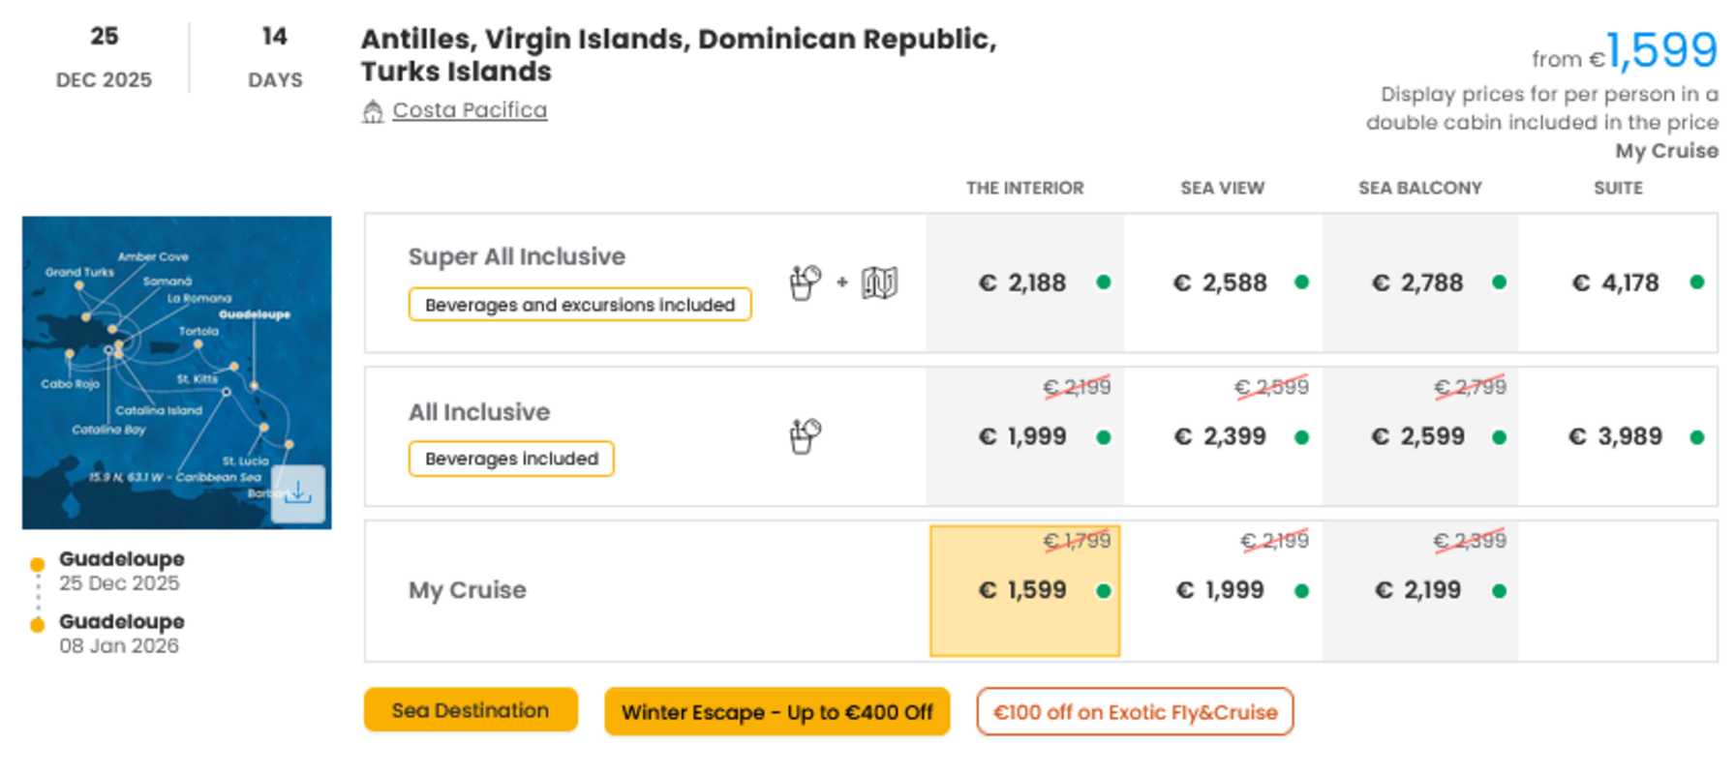Select All Inclusive interior at €1,999
This screenshot has width=1735, height=774.
[1024, 436]
